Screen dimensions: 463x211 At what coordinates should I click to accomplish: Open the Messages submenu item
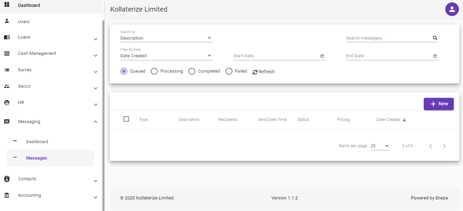coord(50,158)
